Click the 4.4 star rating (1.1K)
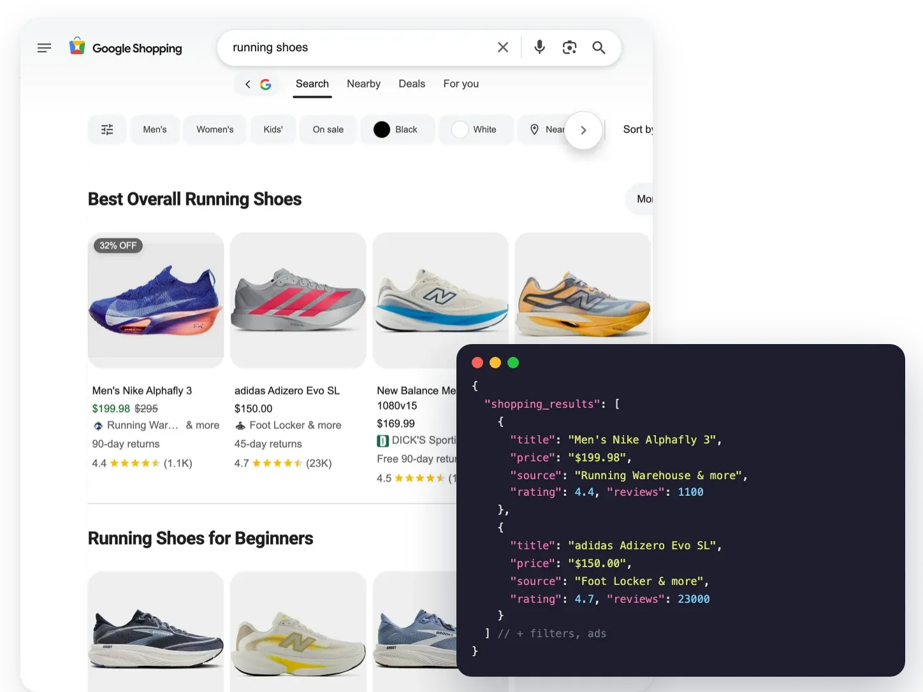Screen dimensions: 923x692 pyautogui.click(x=142, y=463)
